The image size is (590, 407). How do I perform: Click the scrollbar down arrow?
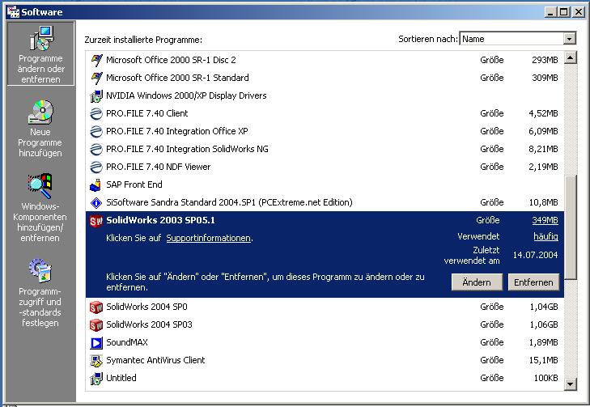[x=571, y=384]
